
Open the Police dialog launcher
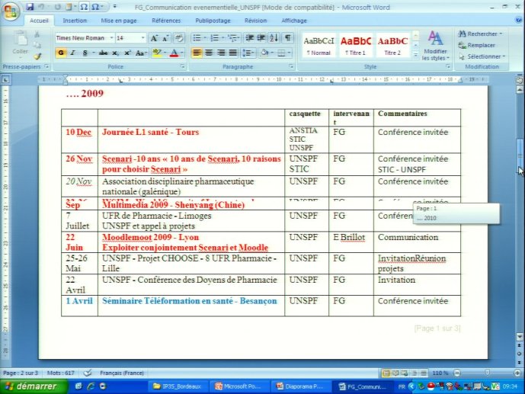coord(183,66)
